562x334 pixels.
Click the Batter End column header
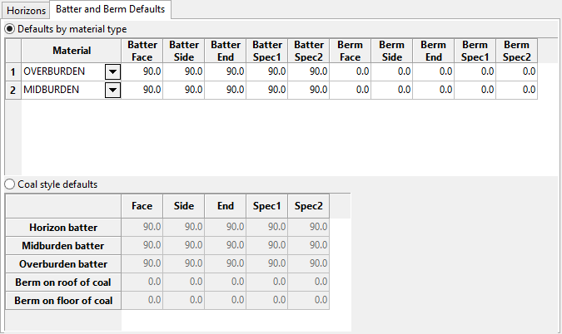pyautogui.click(x=226, y=51)
